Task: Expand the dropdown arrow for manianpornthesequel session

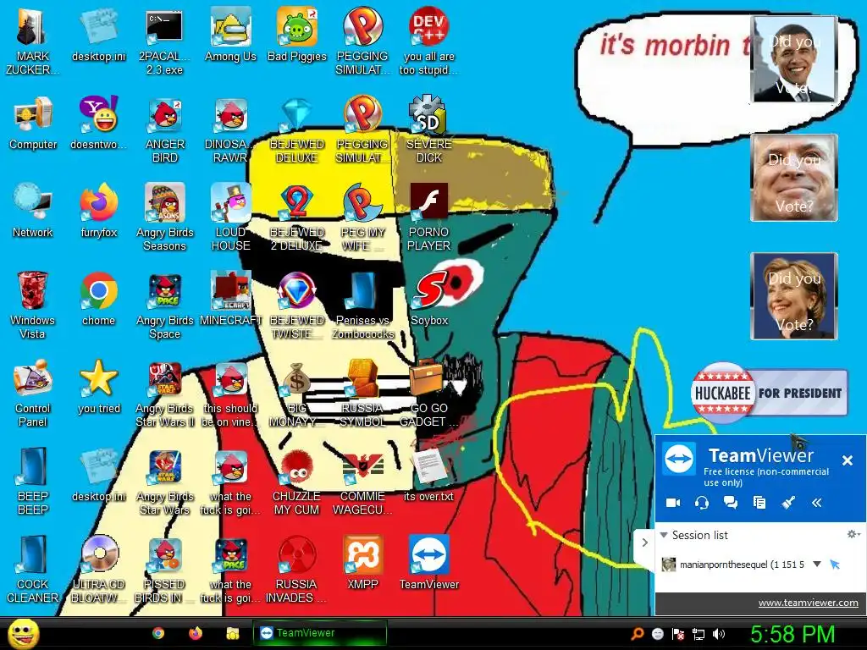Action: [817, 565]
